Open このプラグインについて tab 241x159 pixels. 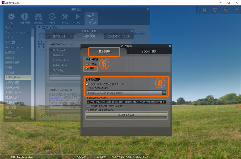point(119,36)
